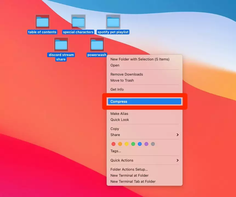This screenshot has height=197, width=236.
Task: Select the discord stream share folder icon
Action: [61, 45]
